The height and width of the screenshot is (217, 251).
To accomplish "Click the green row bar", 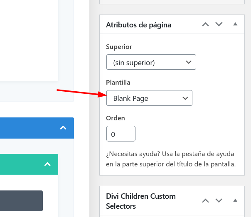I will pyautogui.click(x=29, y=164).
